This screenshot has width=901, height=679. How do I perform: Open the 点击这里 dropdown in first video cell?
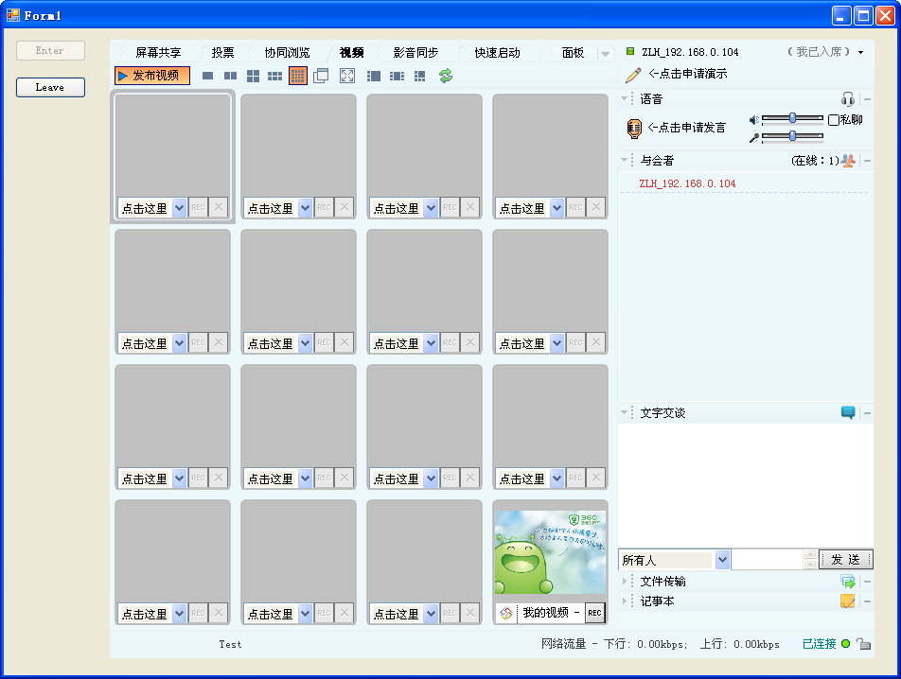pos(179,208)
